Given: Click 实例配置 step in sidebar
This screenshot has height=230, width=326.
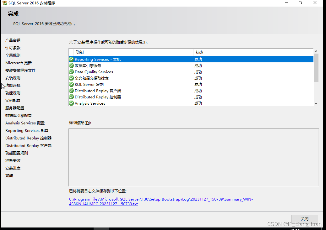Looking at the screenshot, I should [13, 100].
